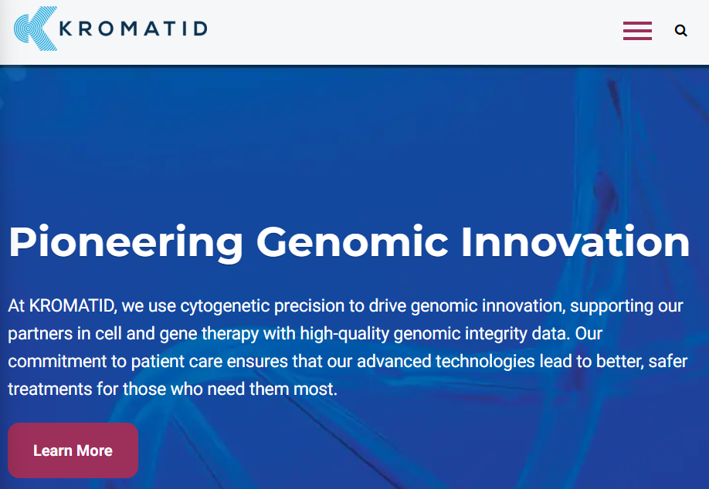Click the blue Kromatid K logo emblem
Image resolution: width=709 pixels, height=489 pixels.
point(36,29)
